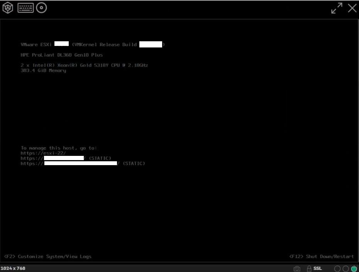The width and height of the screenshot is (359, 272).
Task: Click the first STATIC address line
Action: pos(66,158)
